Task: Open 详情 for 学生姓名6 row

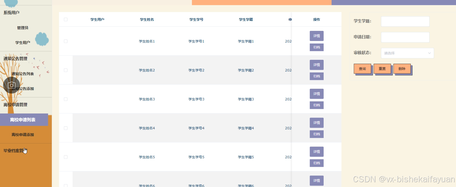Action: 317,181
